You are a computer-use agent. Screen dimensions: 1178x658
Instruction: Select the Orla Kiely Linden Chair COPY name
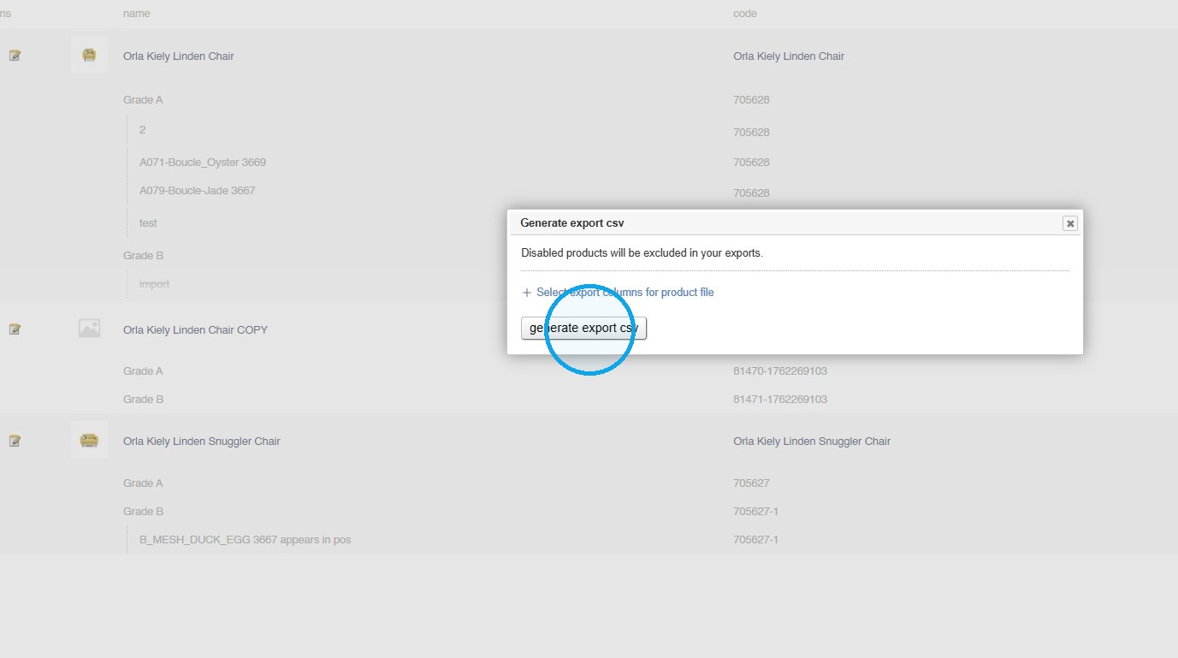(195, 330)
